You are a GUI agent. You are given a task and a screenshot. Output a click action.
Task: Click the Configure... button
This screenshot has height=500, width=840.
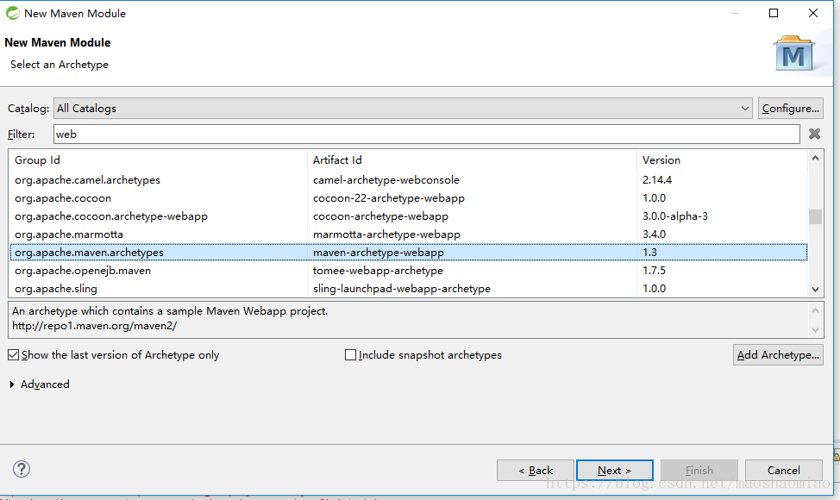(x=791, y=108)
